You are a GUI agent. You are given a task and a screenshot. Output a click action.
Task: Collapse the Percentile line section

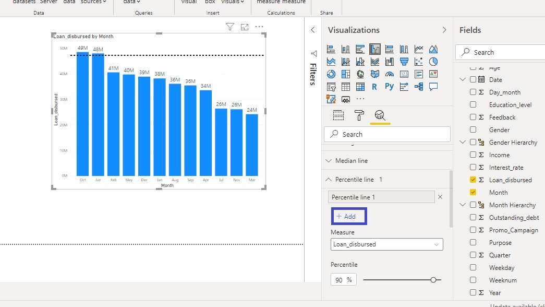(329, 180)
